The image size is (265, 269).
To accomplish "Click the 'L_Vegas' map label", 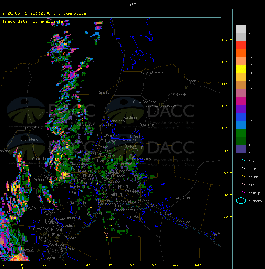I will point(37,180).
